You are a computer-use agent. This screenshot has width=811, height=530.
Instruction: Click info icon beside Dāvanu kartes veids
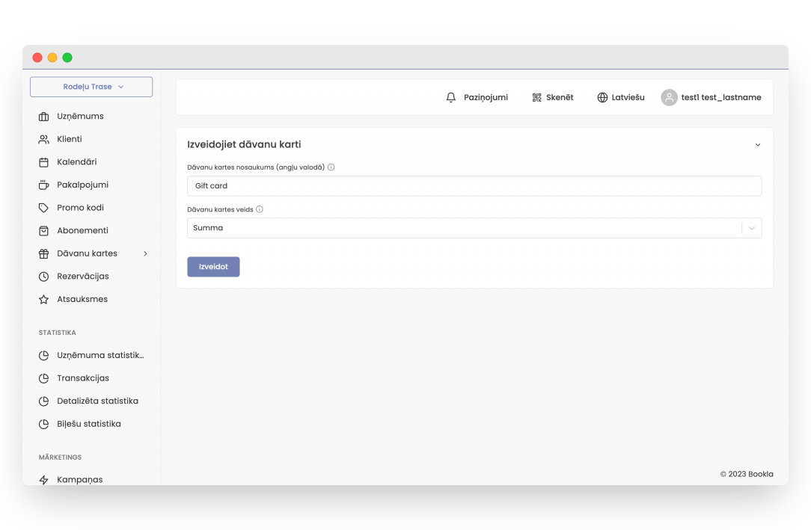coord(260,209)
